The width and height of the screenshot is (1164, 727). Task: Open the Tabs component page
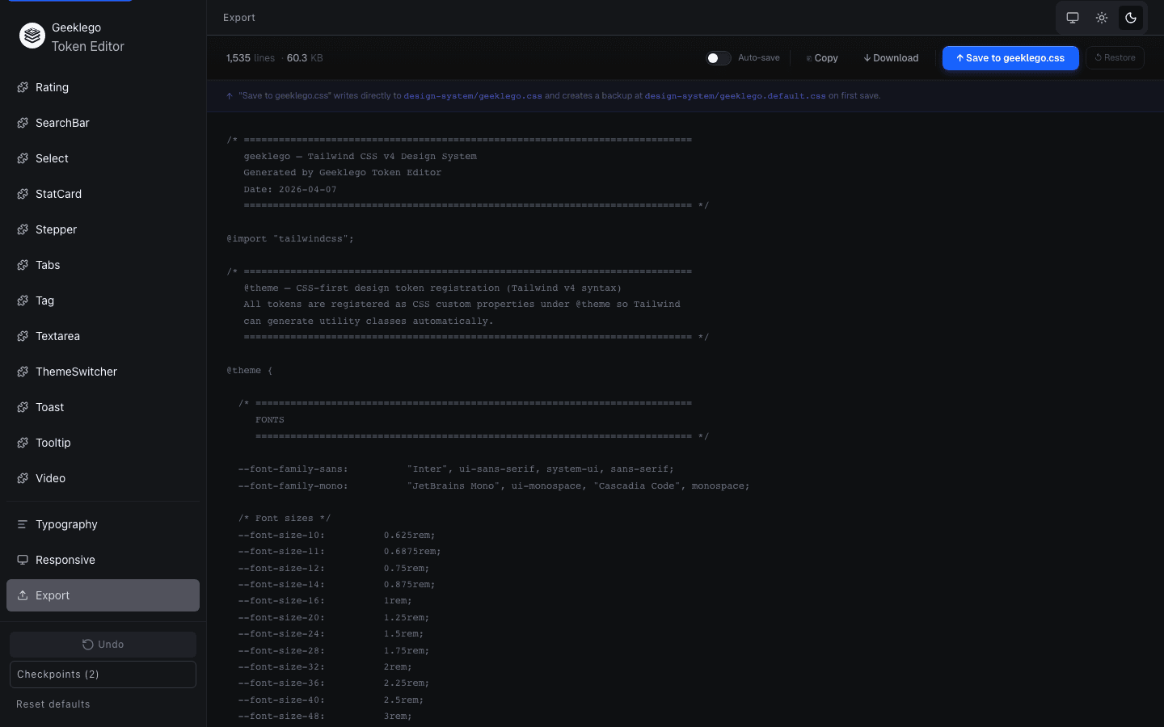pos(103,265)
